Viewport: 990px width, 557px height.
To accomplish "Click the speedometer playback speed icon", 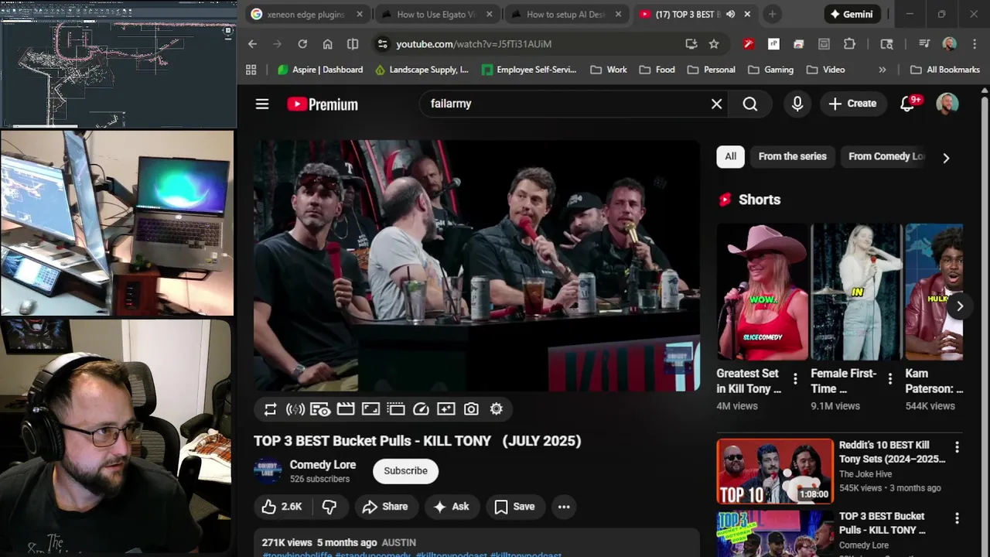I will point(421,409).
